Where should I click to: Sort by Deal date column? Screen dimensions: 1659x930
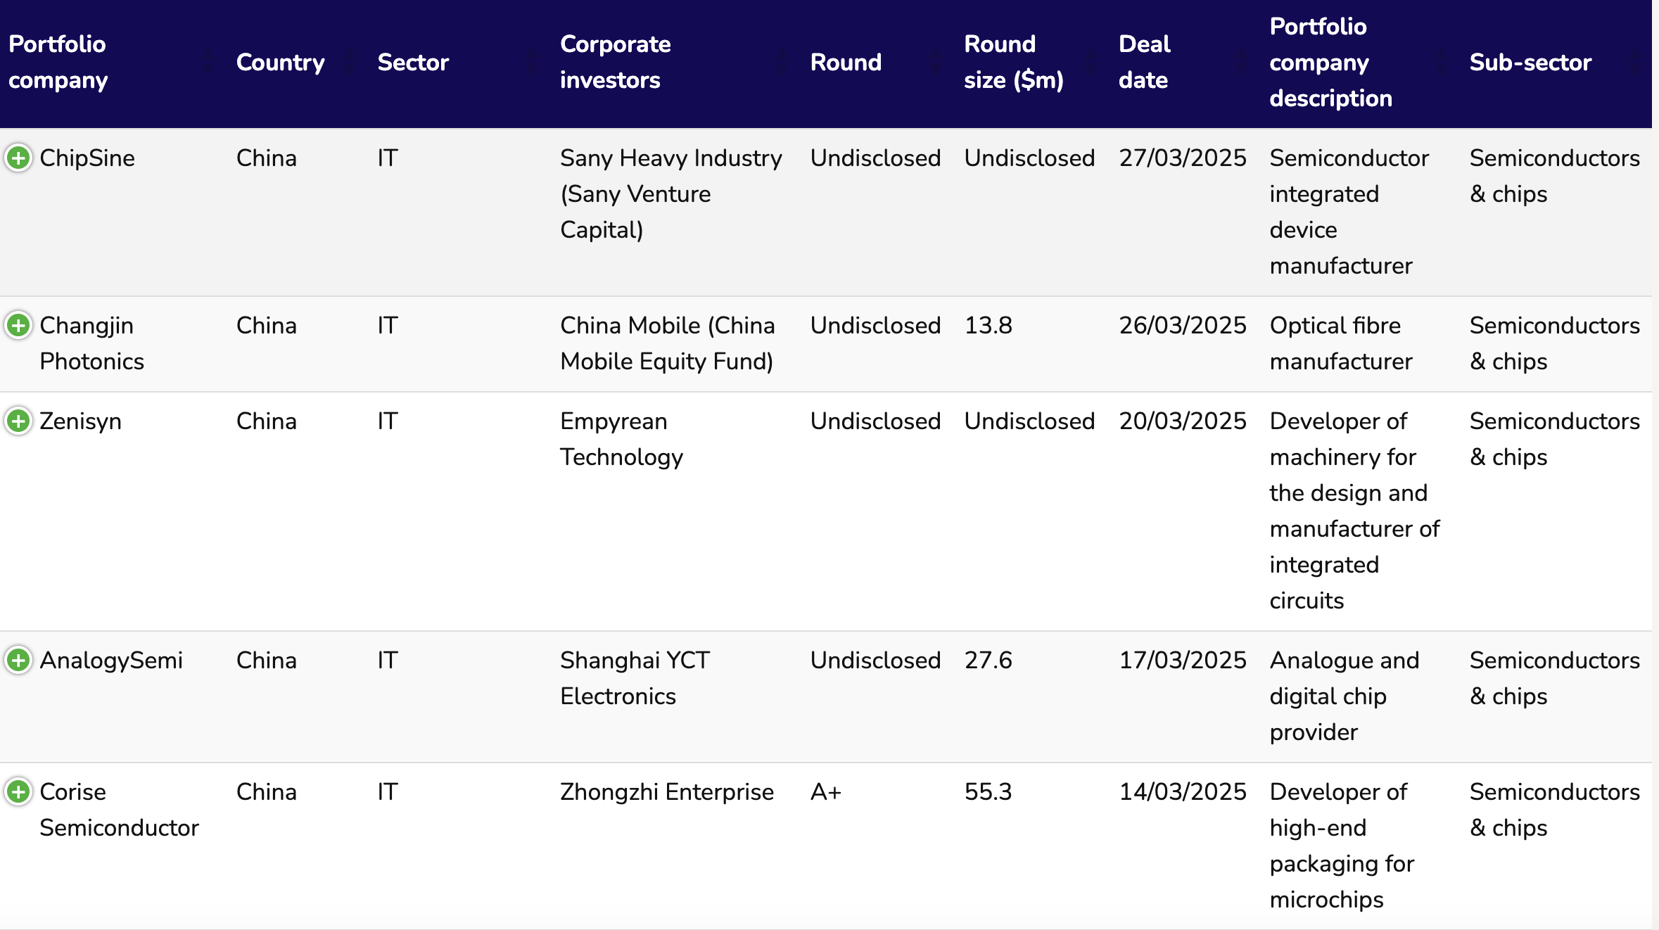tap(1241, 62)
